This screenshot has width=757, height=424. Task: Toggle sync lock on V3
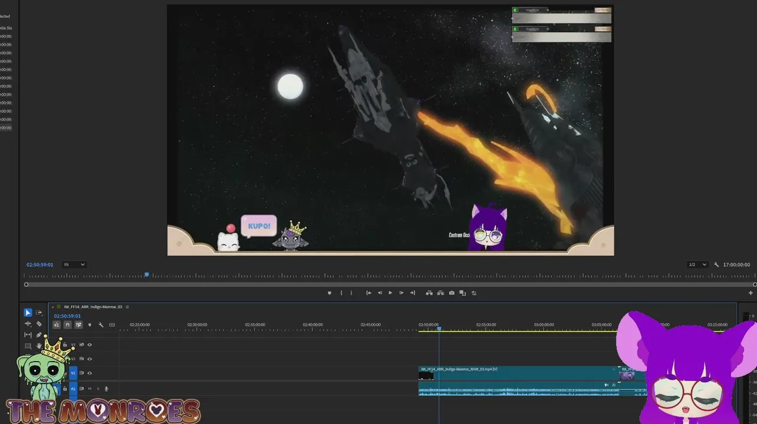click(82, 344)
